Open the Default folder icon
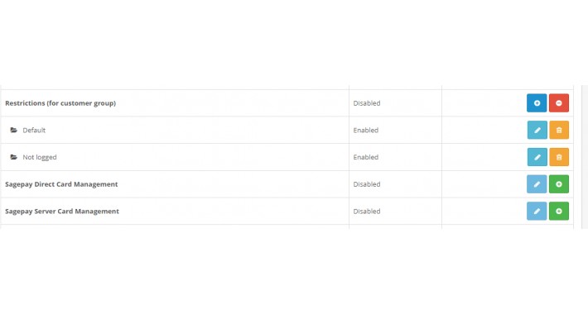Viewport: 588px width, 314px height. tap(14, 130)
